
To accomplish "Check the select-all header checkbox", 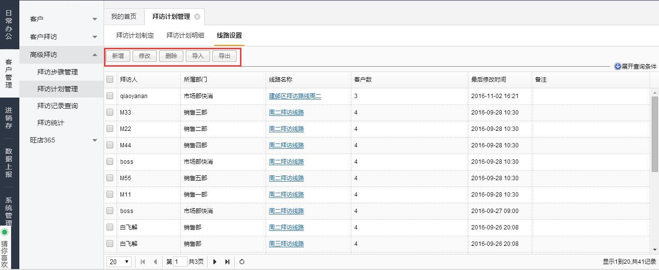I will 110,79.
